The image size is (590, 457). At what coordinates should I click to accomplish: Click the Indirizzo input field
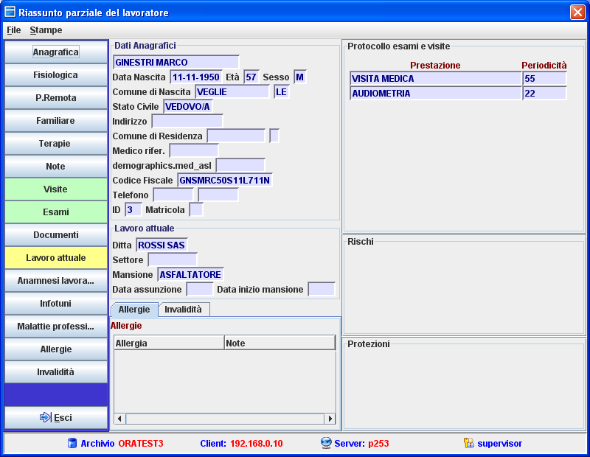187,121
